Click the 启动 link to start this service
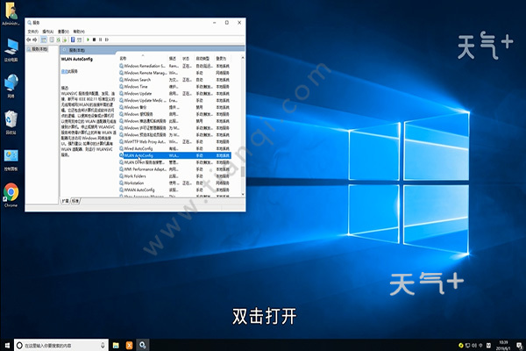This screenshot has height=351, width=526. [x=64, y=71]
